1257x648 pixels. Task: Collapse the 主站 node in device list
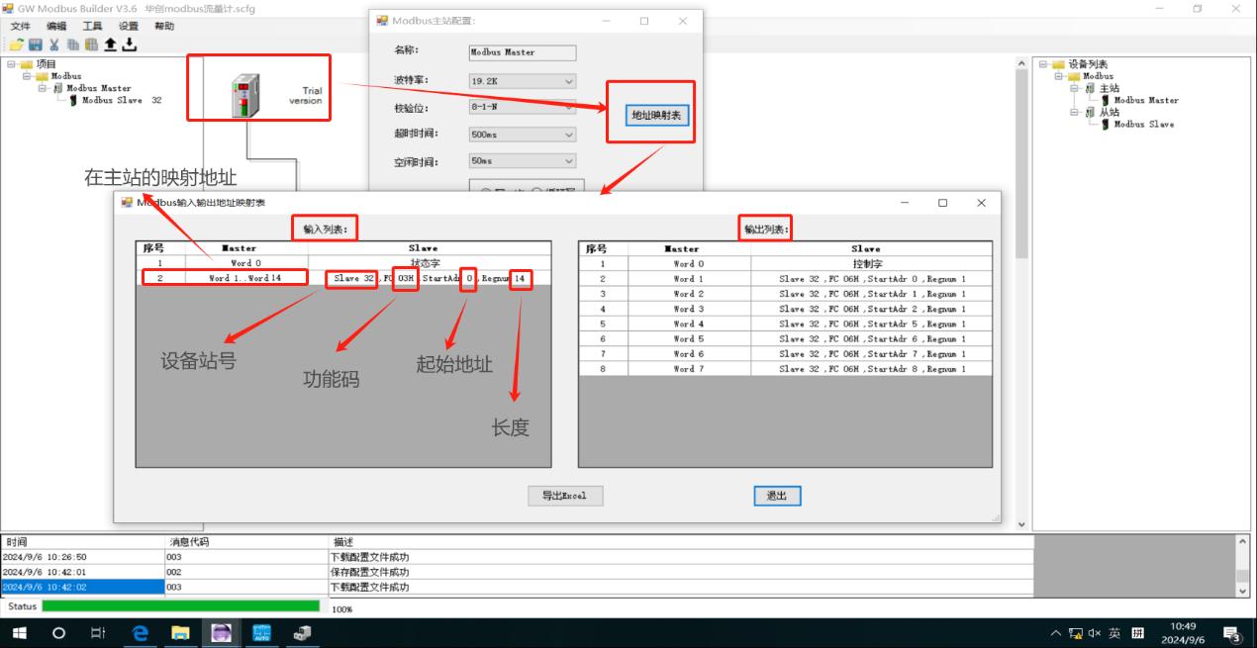1074,88
